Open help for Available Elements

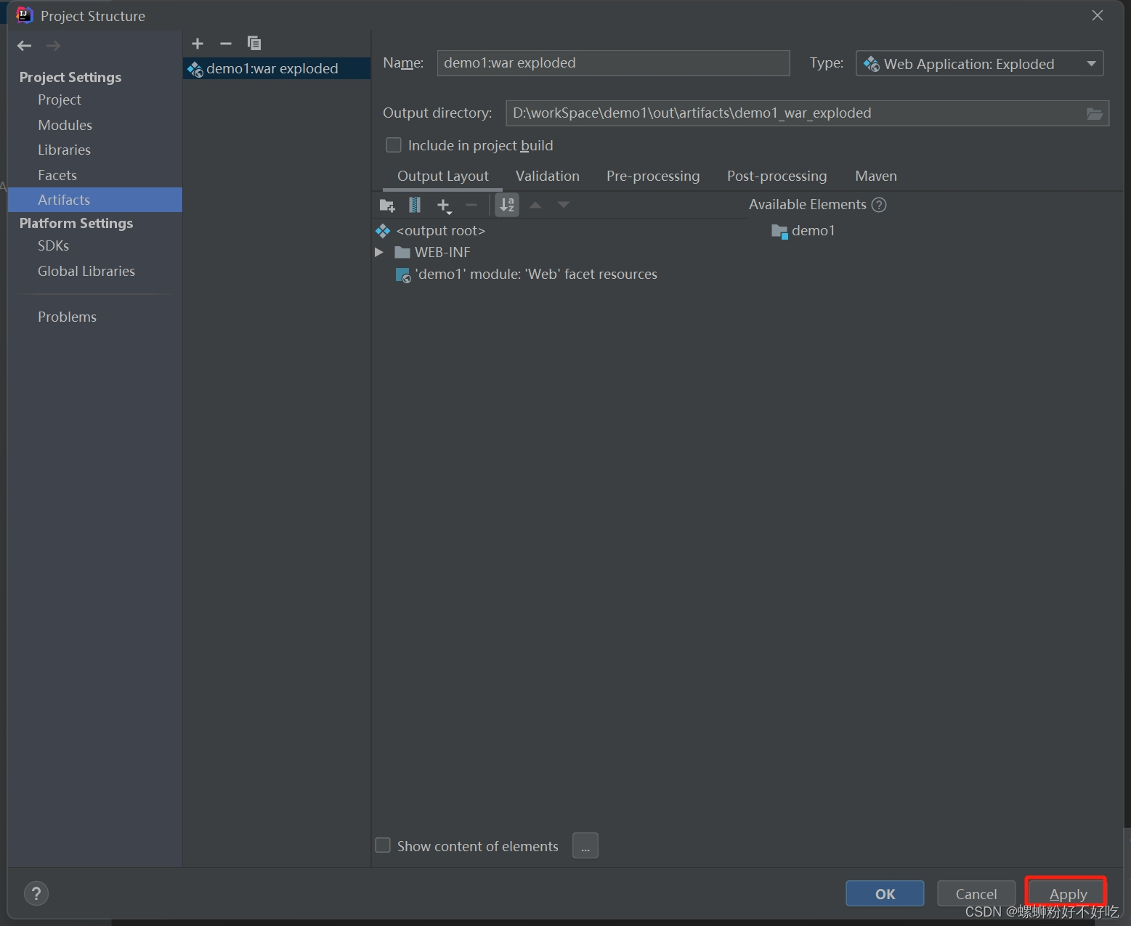879,205
